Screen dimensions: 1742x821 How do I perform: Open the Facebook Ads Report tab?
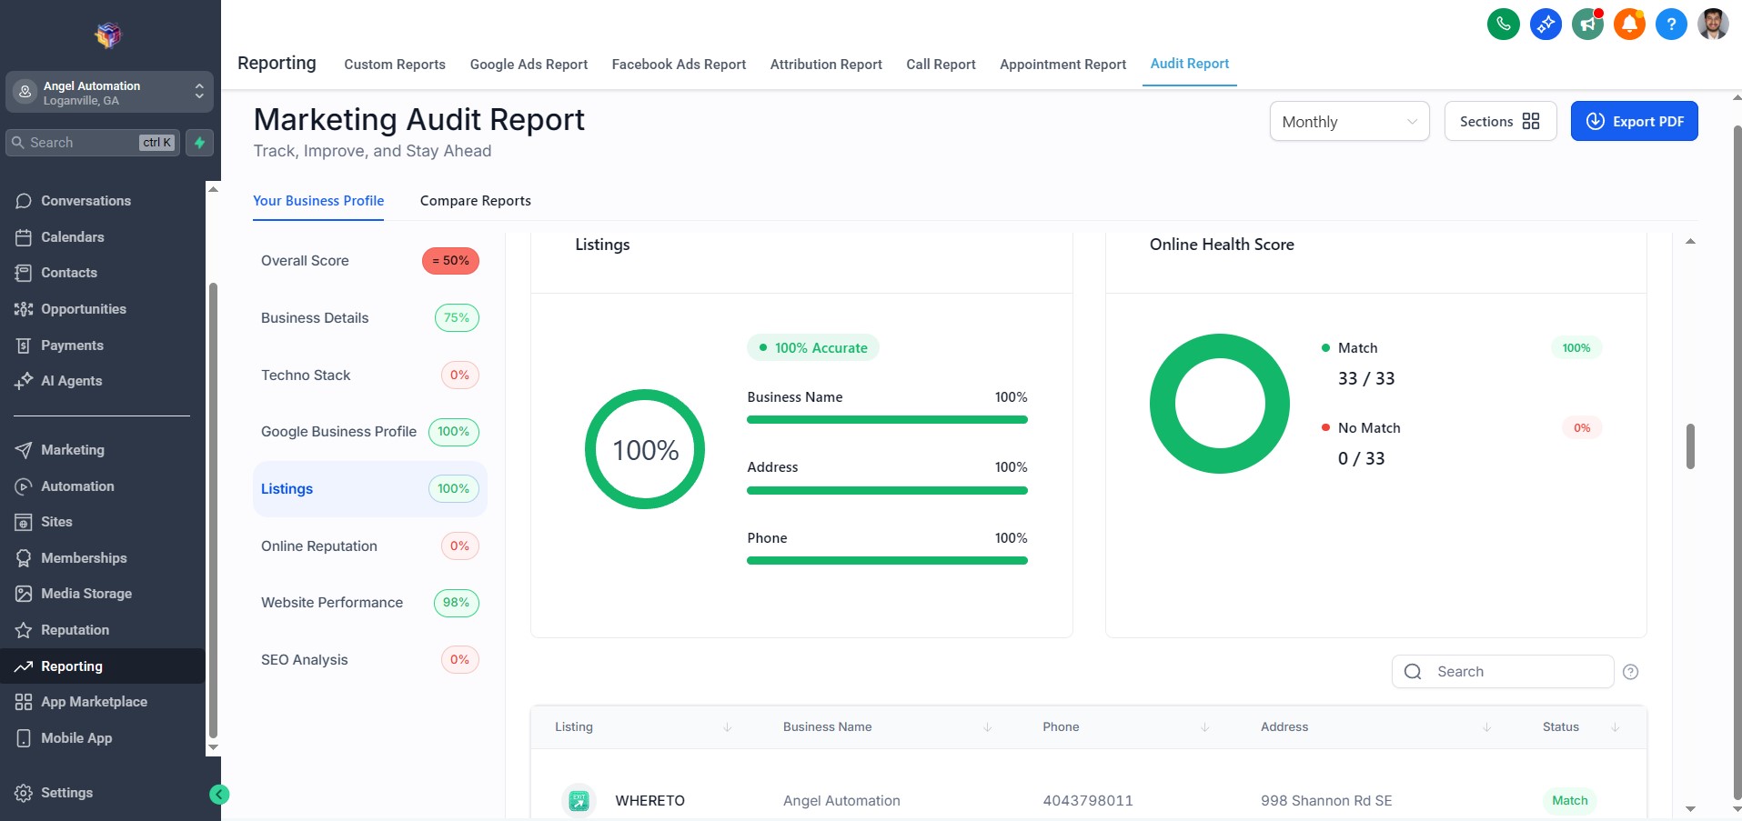coord(679,64)
